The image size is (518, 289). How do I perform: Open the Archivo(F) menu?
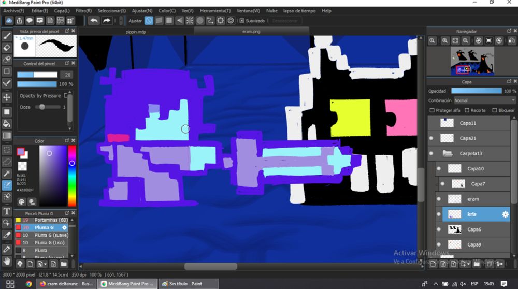pyautogui.click(x=13, y=11)
